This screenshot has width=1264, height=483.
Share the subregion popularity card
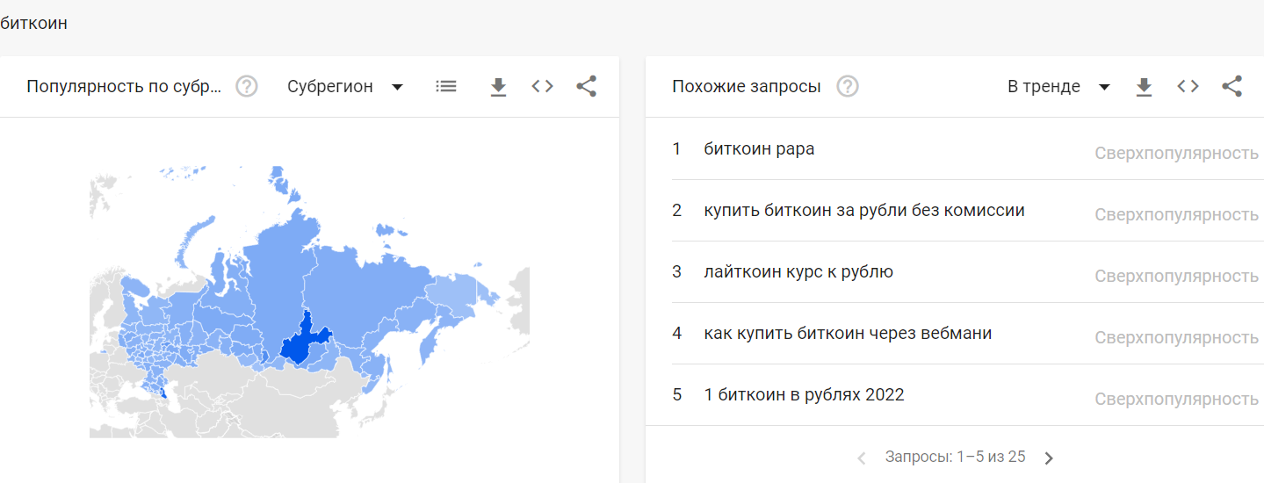(x=586, y=86)
